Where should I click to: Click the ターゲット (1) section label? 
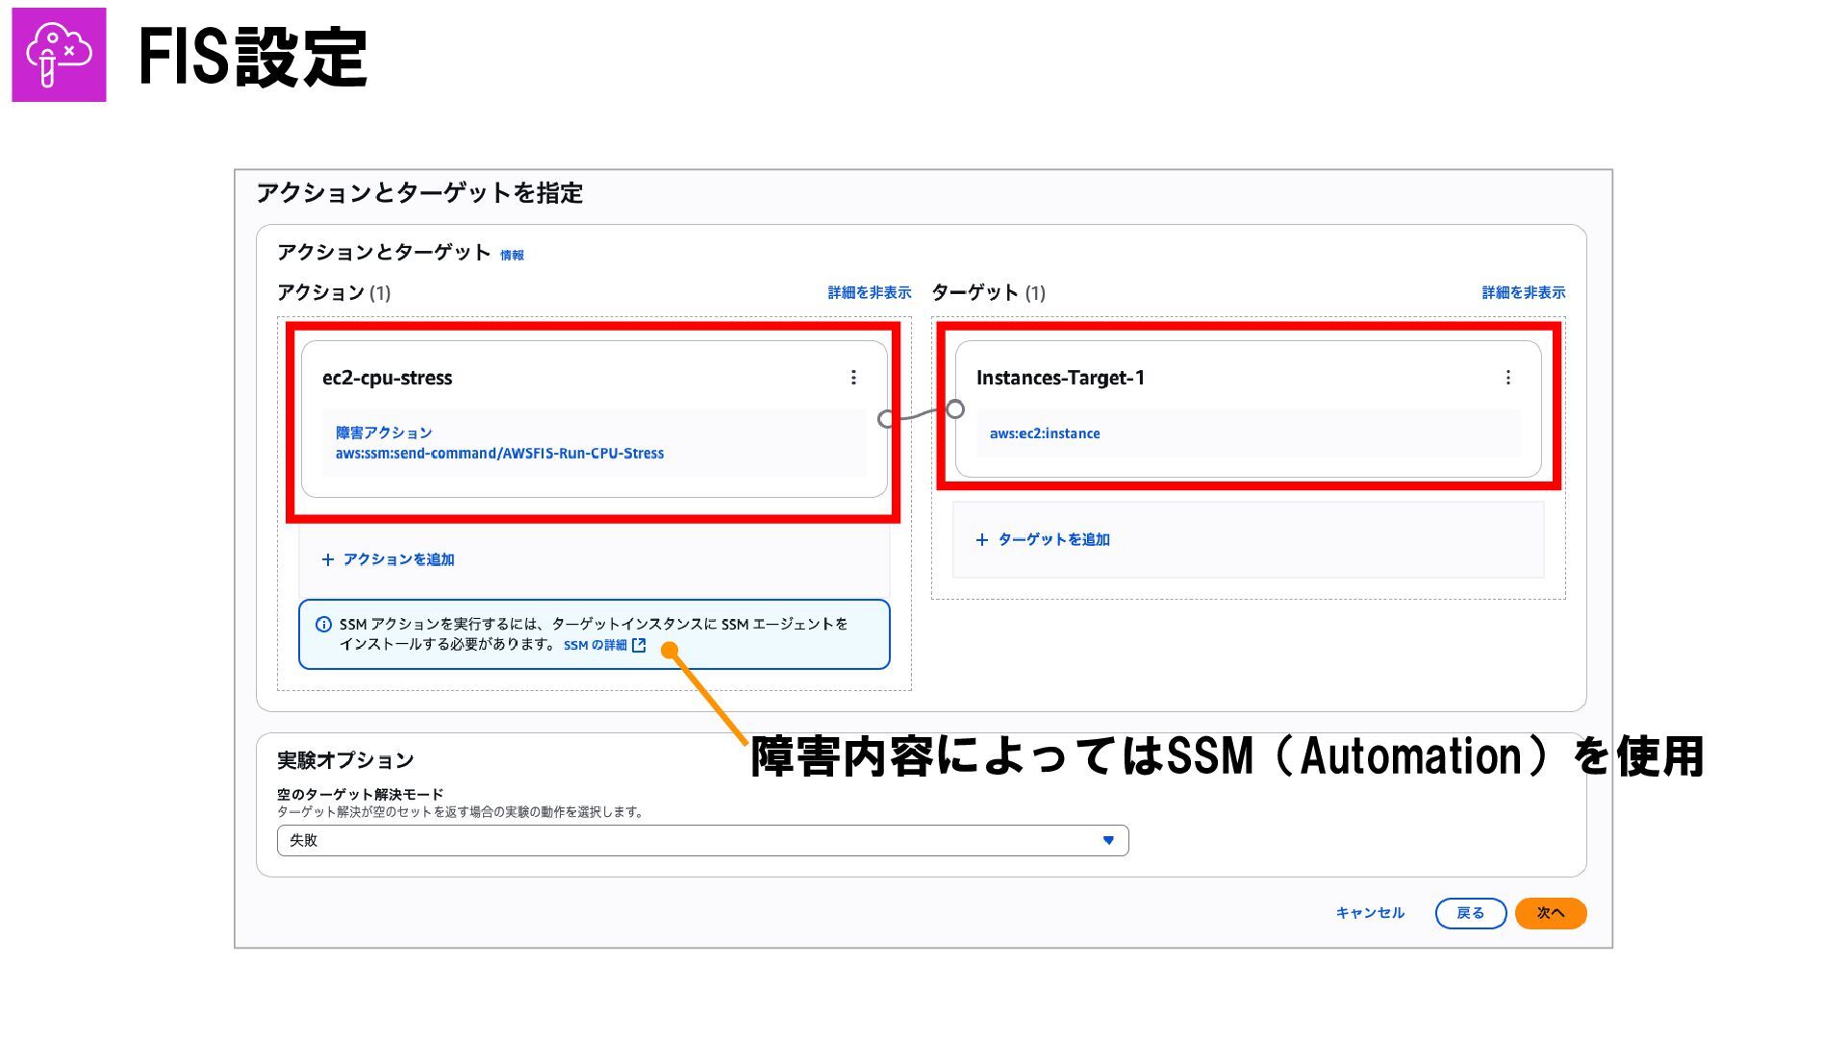coord(988,292)
